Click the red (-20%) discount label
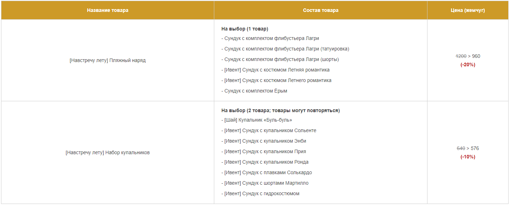Screen dimensions: 510x205 pyautogui.click(x=467, y=64)
